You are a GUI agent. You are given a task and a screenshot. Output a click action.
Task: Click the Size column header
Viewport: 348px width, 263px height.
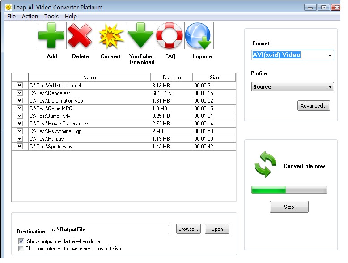(x=214, y=78)
